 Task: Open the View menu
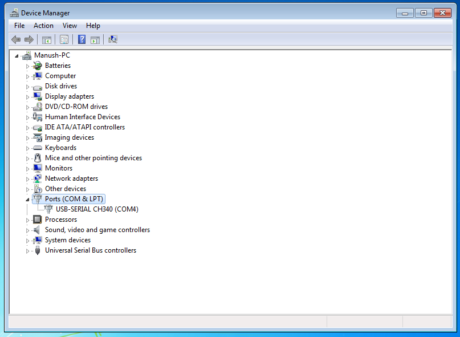click(x=70, y=26)
